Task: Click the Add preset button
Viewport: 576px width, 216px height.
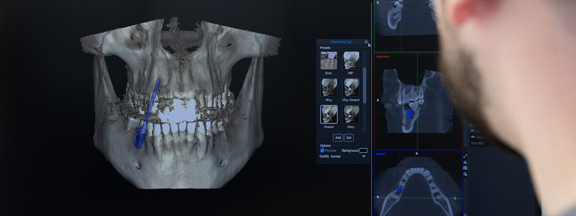Action: (x=338, y=138)
